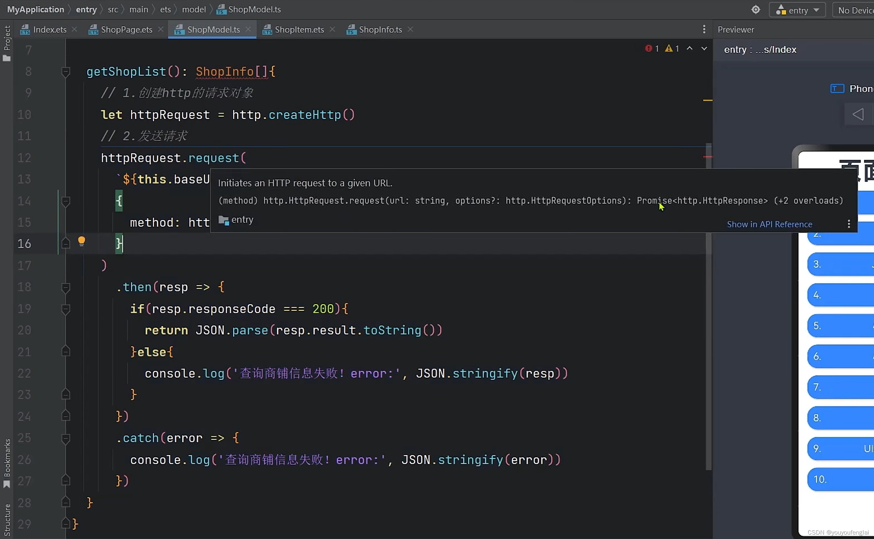Click the createHttp call on line 10
Viewport: 874px width, 539px height.
tap(305, 115)
